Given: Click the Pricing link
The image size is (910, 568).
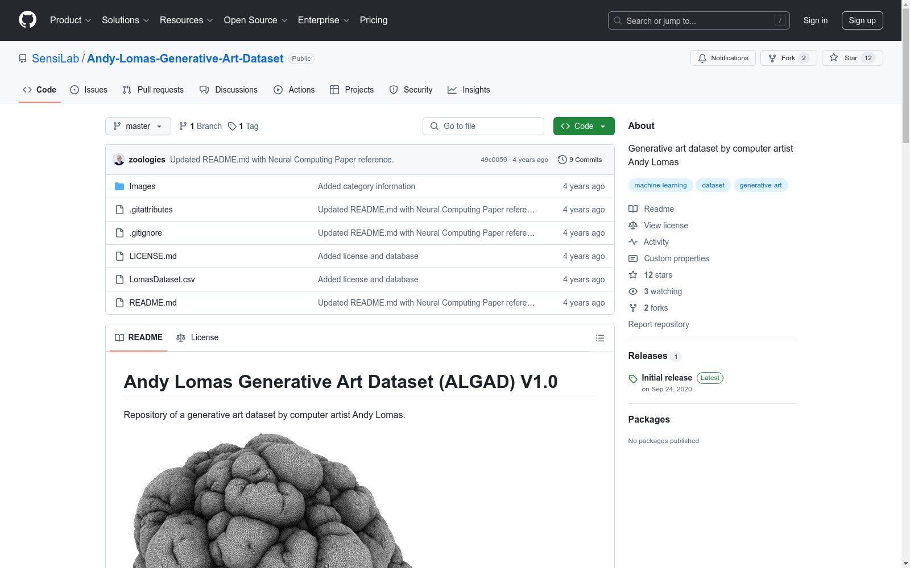Looking at the screenshot, I should point(374,20).
